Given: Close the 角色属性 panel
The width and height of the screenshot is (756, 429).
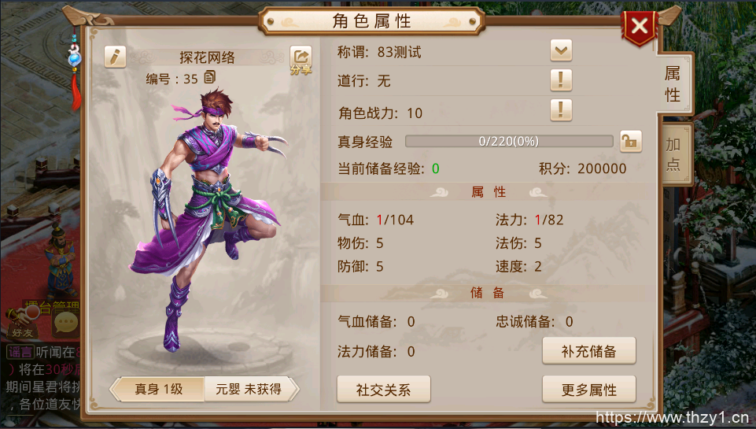Looking at the screenshot, I should coord(640,27).
